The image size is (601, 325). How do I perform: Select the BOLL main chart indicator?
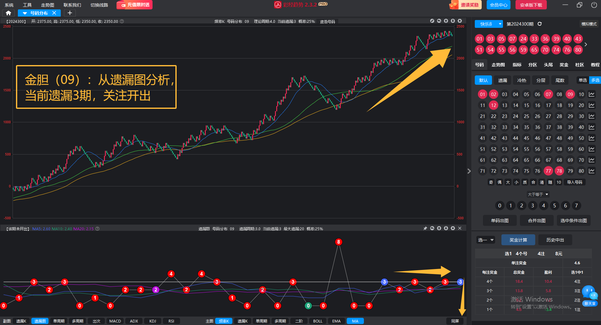[318, 321]
